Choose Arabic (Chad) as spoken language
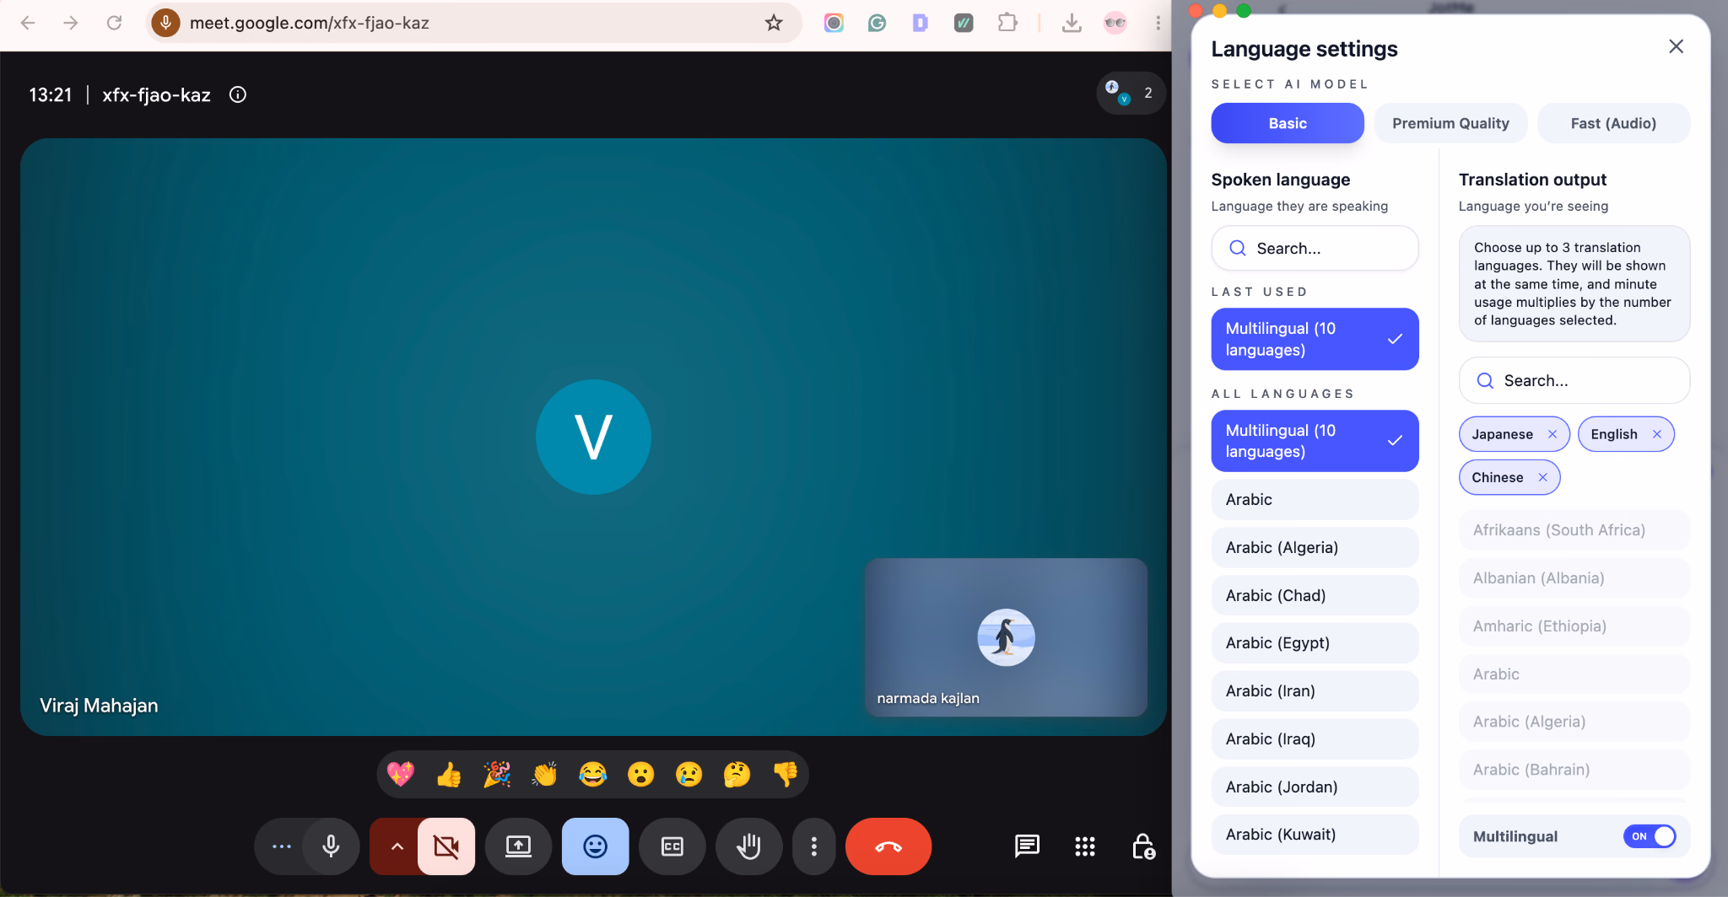Screen dimensions: 1728x897 click(1315, 595)
